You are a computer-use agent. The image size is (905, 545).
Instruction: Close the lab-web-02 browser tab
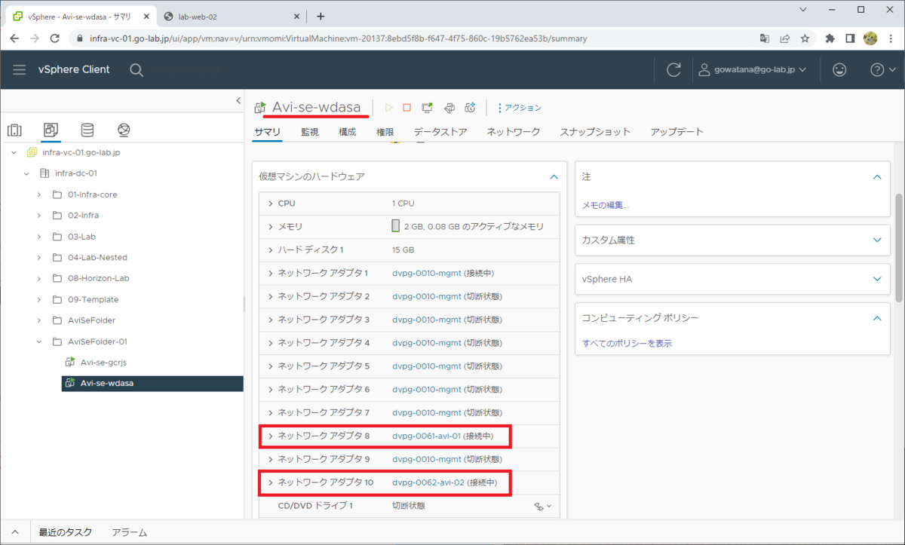296,16
